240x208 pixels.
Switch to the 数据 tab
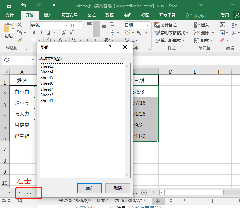pyautogui.click(x=110, y=15)
